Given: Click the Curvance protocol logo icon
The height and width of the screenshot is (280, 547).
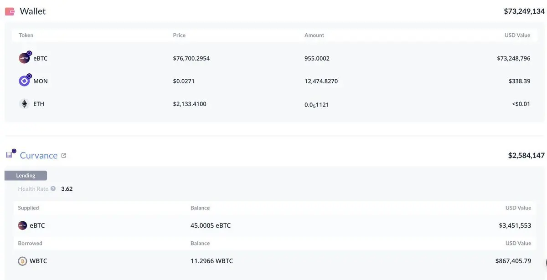Looking at the screenshot, I should pos(10,154).
